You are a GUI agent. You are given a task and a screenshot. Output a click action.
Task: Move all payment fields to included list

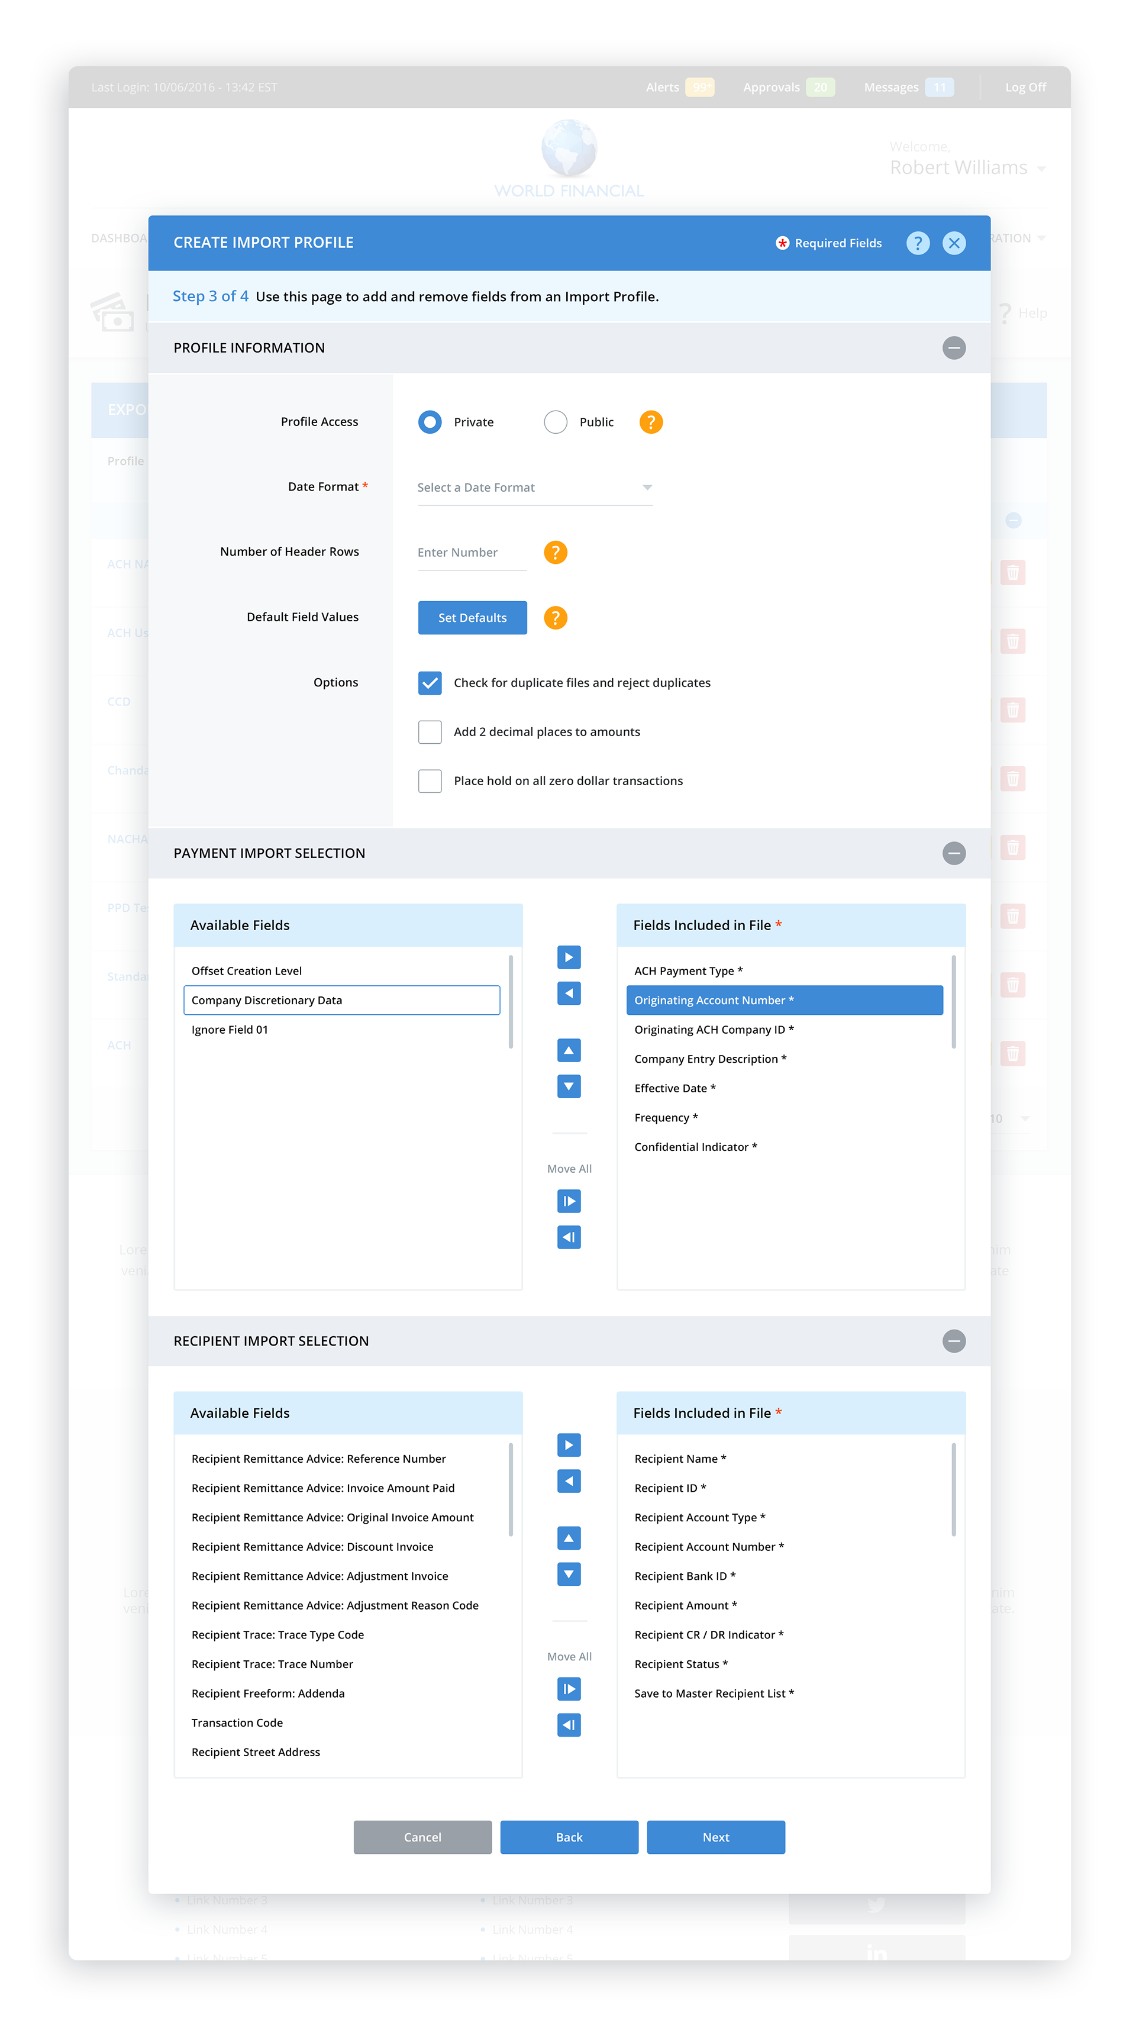point(568,1201)
